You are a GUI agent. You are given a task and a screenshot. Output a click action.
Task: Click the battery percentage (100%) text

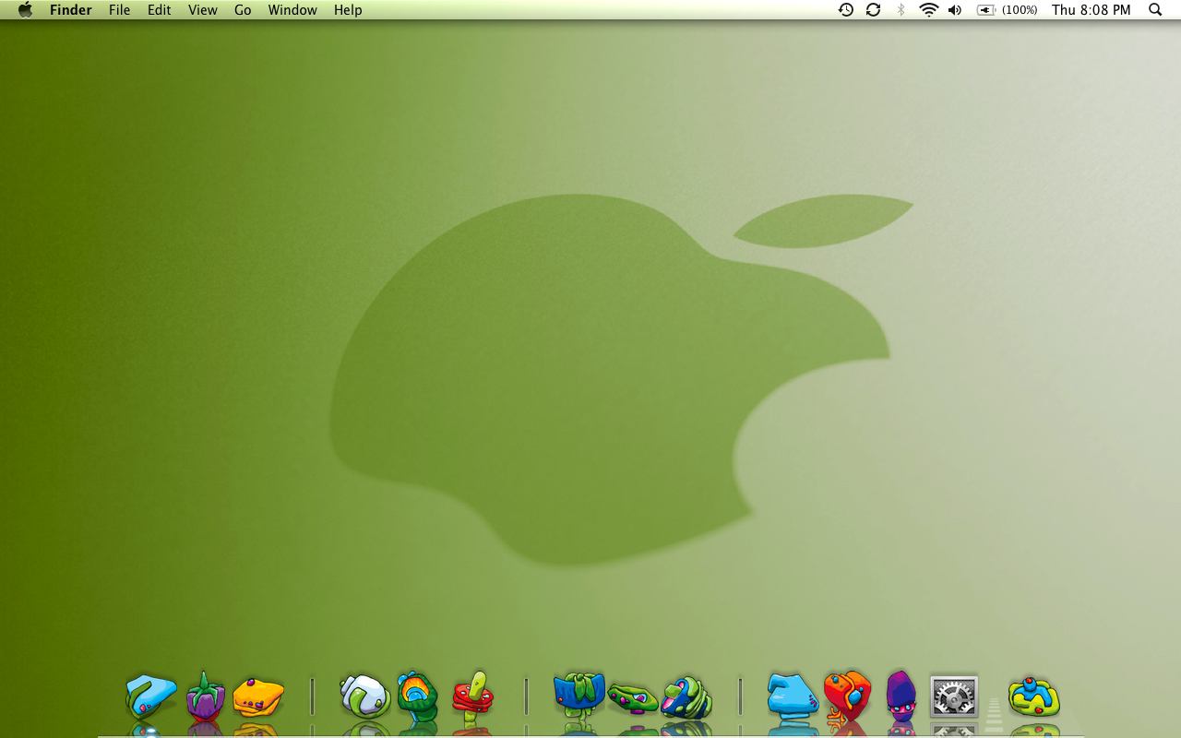[1020, 10]
